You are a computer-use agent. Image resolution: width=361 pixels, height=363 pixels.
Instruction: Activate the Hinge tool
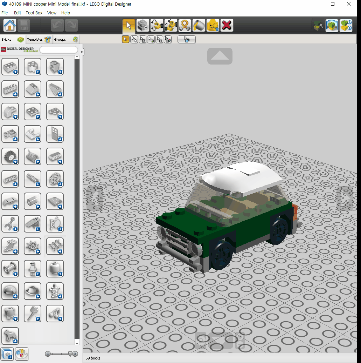[x=157, y=26]
